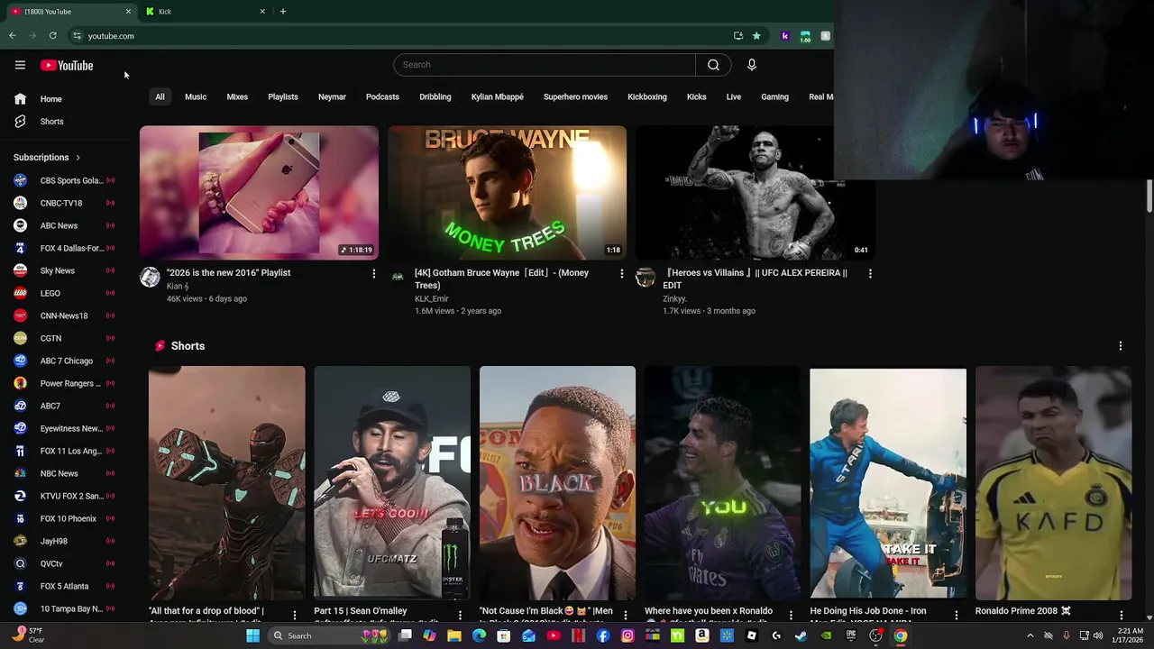Expand the Subscriptions section chevron
The width and height of the screenshot is (1154, 649).
click(78, 158)
